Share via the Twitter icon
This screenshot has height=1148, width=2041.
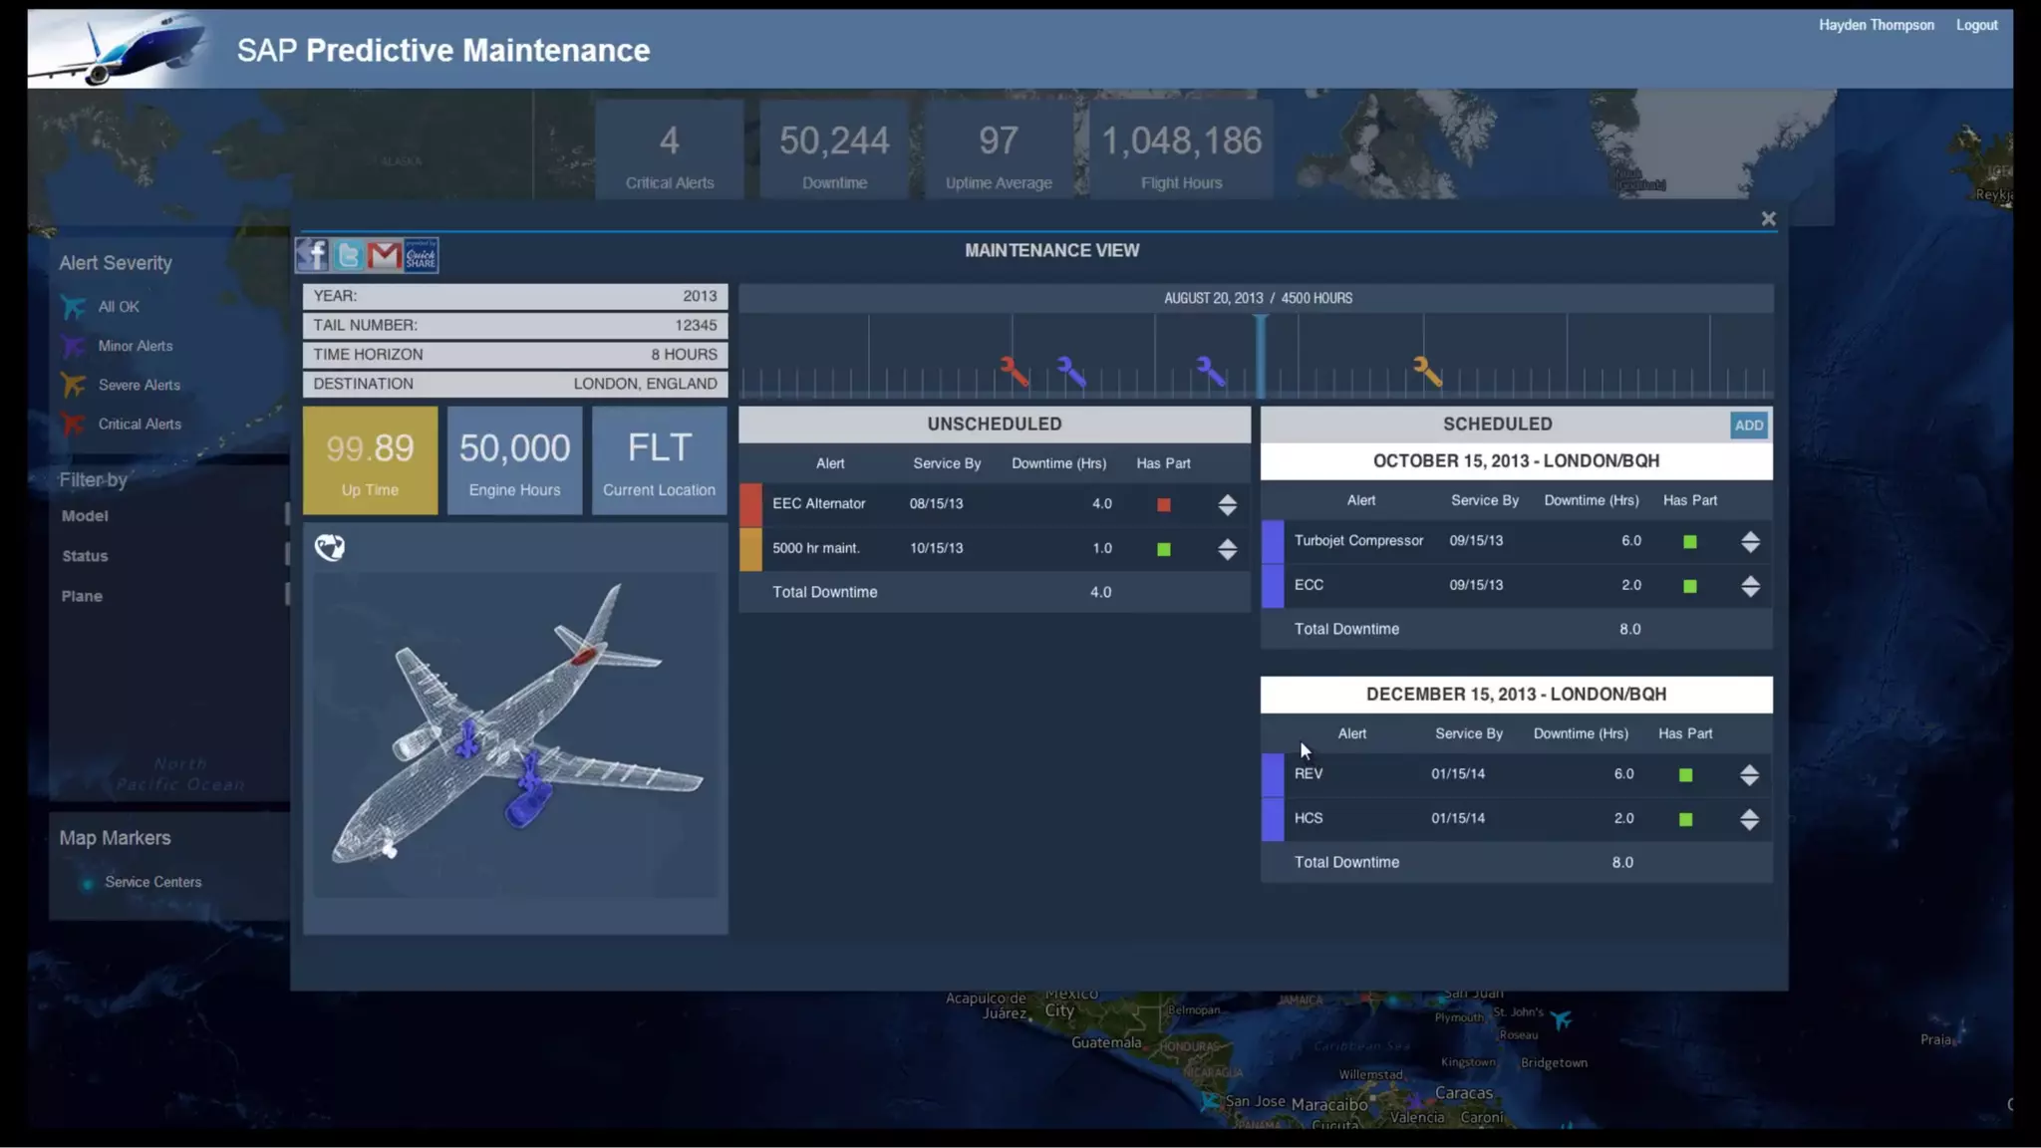(348, 255)
